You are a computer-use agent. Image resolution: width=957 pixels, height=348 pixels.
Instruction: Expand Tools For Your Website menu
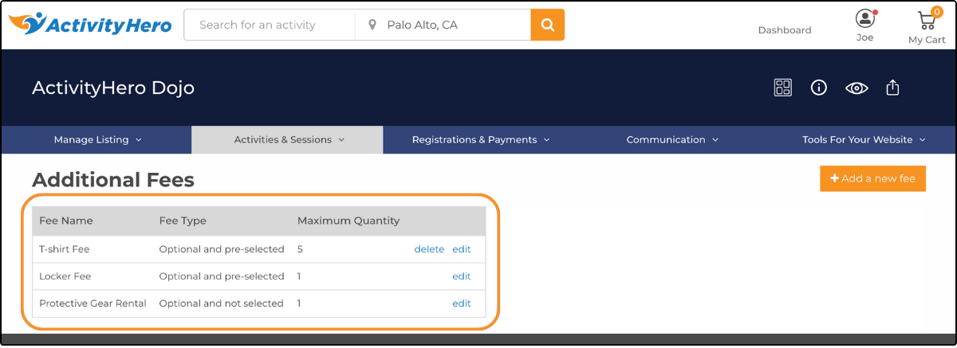[x=864, y=139]
